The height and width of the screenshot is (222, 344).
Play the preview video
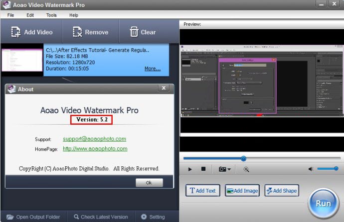tap(190, 169)
